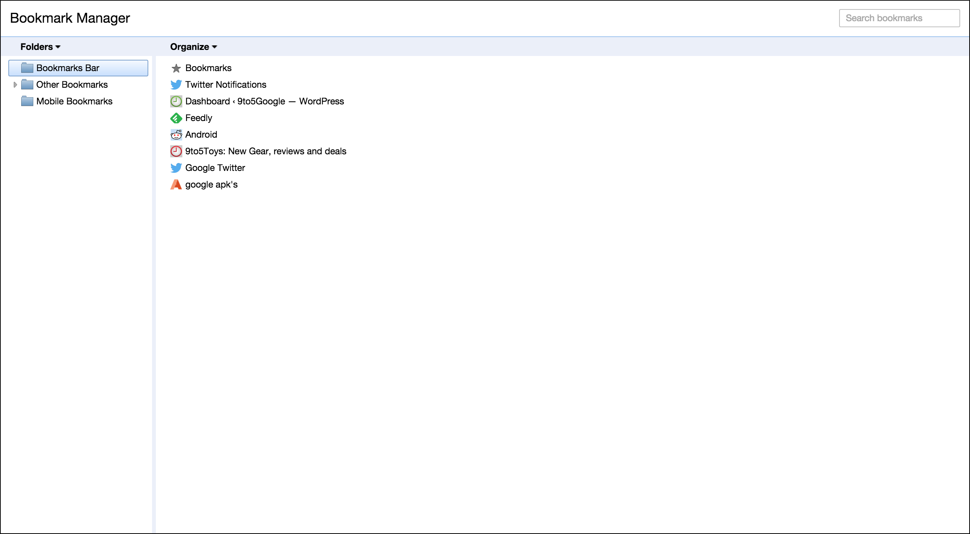
Task: Click the google apk's bookmark title
Action: pyautogui.click(x=211, y=185)
